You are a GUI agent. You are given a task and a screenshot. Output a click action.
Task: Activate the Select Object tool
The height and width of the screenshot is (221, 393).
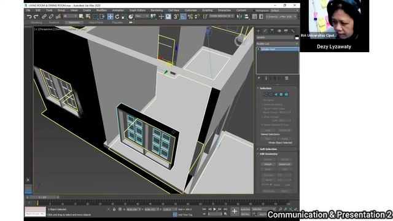(x=81, y=17)
